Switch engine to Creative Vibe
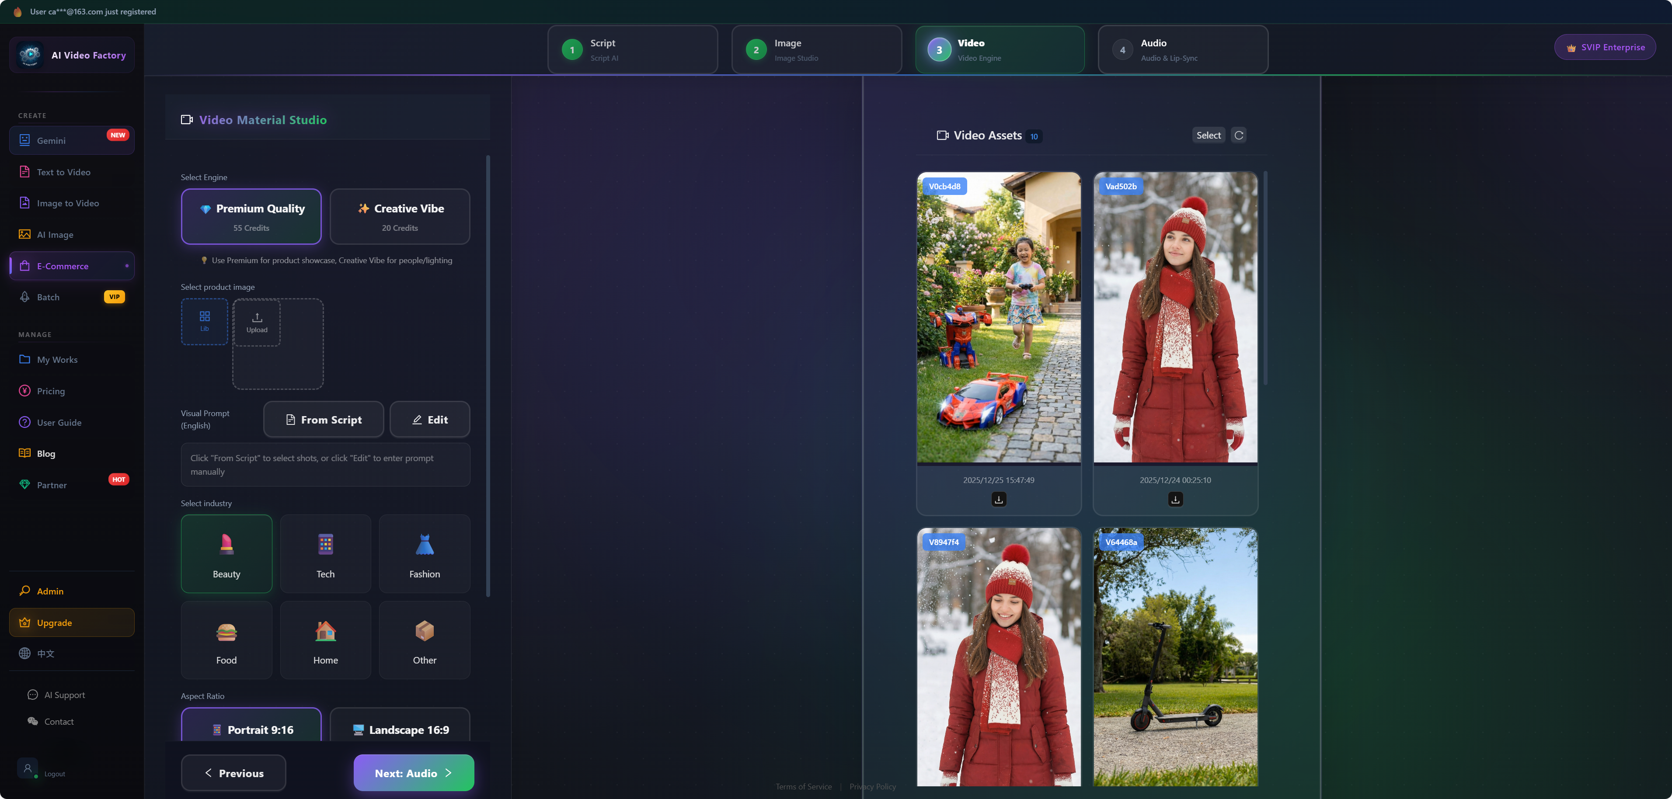Image resolution: width=1672 pixels, height=799 pixels. coord(399,216)
